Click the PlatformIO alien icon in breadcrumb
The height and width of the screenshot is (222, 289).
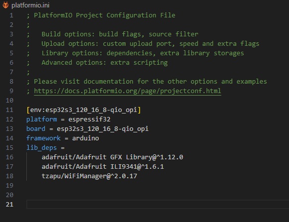click(x=5, y=5)
